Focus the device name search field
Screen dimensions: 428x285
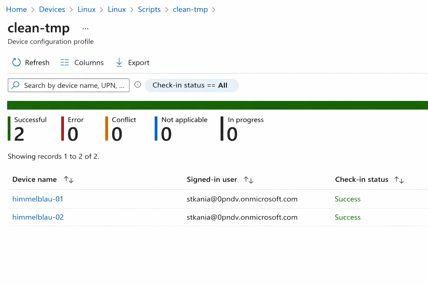tap(74, 85)
